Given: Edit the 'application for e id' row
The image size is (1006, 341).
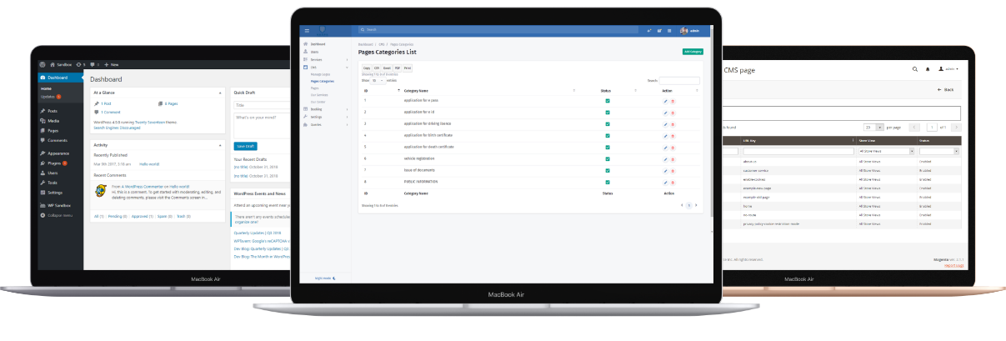Looking at the screenshot, I should (665, 112).
